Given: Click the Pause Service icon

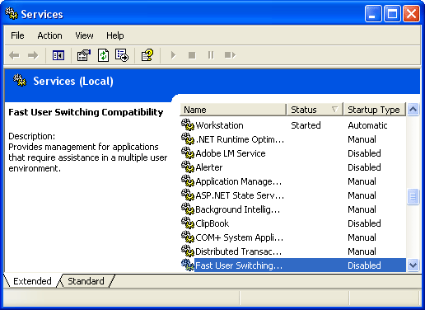Looking at the screenshot, I should coord(211,55).
